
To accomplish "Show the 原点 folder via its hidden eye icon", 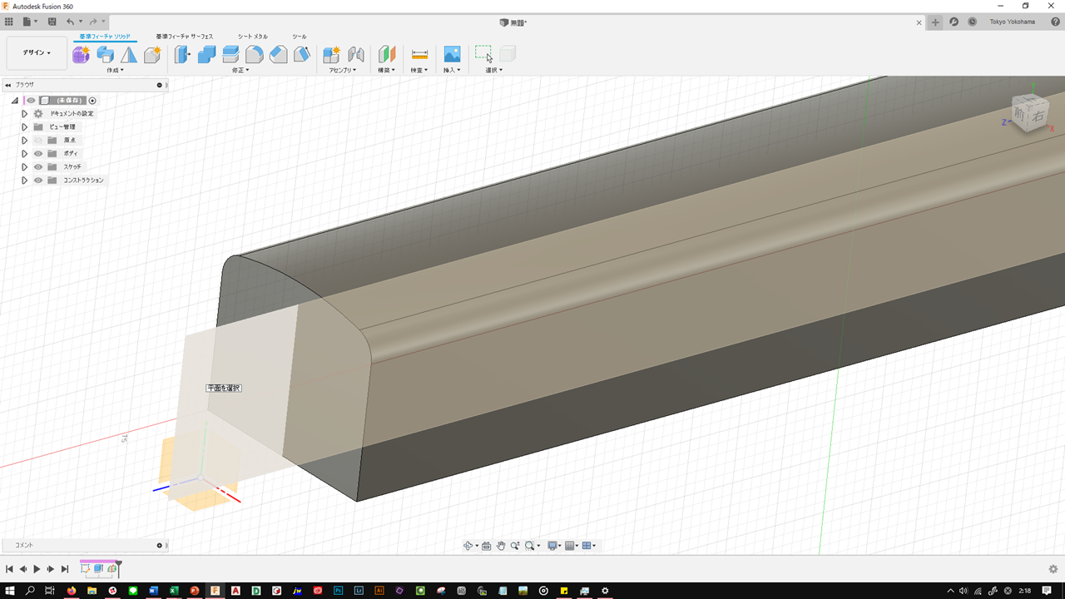I will (x=38, y=141).
